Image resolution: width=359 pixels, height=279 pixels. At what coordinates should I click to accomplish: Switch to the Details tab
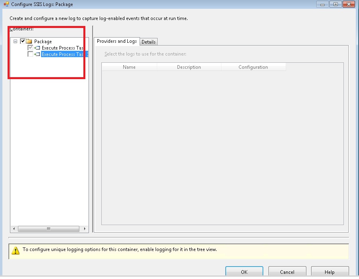point(148,42)
